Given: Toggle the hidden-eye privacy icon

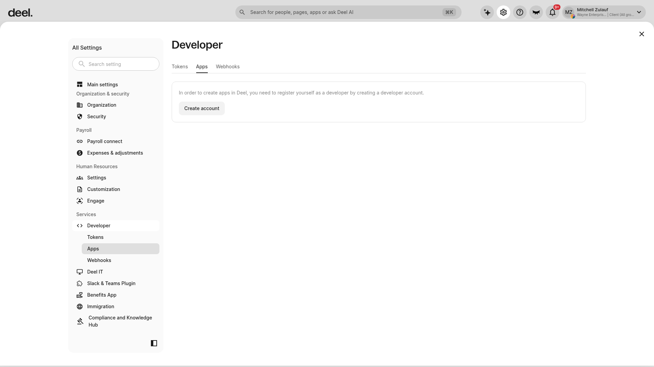Looking at the screenshot, I should point(536,12).
